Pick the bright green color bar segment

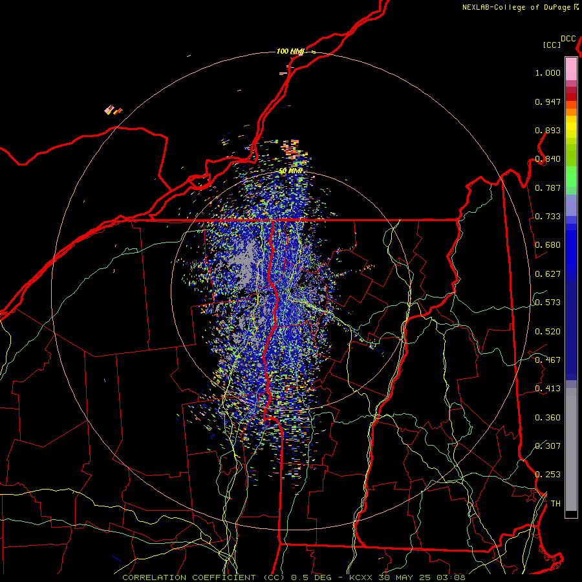coord(571,176)
